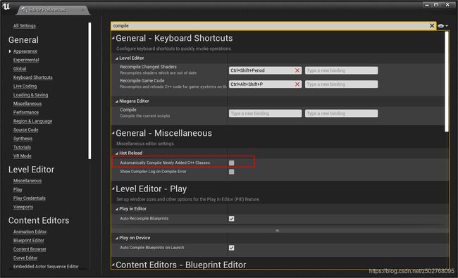Open Content Browser settings
Image resolution: width=458 pixels, height=278 pixels.
[30, 249]
